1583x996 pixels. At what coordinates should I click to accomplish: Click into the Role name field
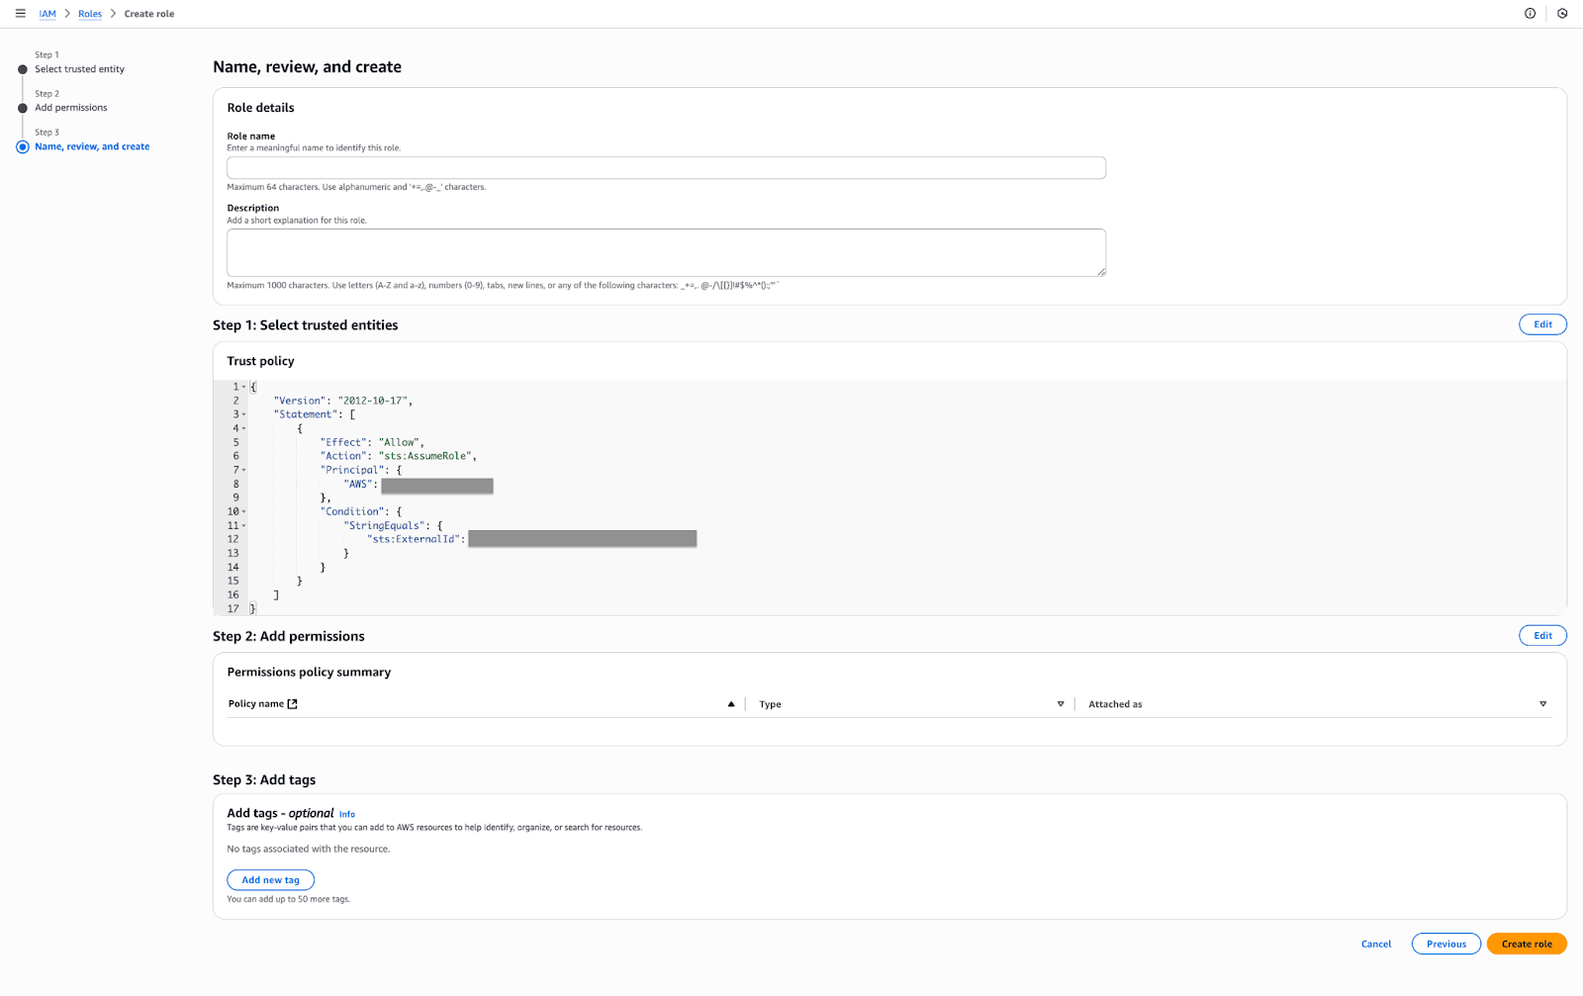(x=666, y=168)
